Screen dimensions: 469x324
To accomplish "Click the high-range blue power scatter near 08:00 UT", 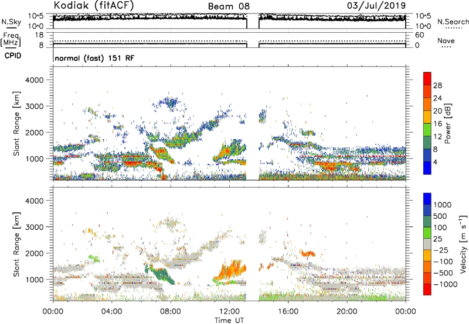I will coord(171,103).
